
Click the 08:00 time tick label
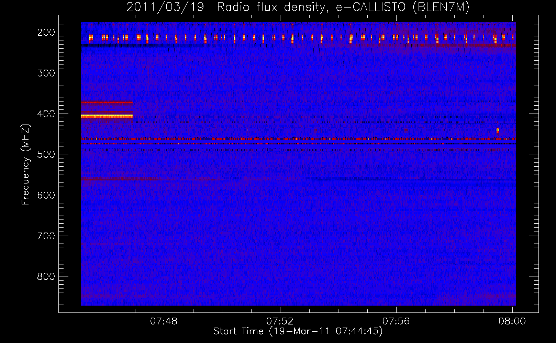point(512,321)
